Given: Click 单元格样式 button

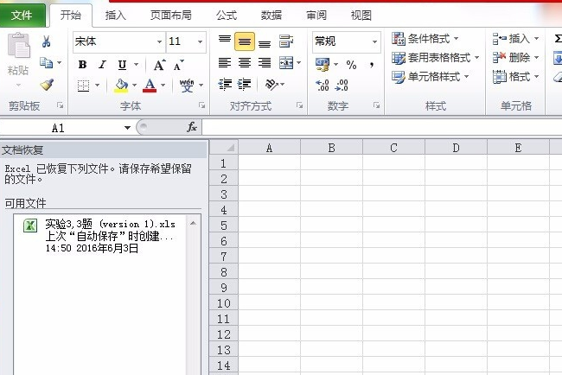Looking at the screenshot, I should (x=430, y=77).
